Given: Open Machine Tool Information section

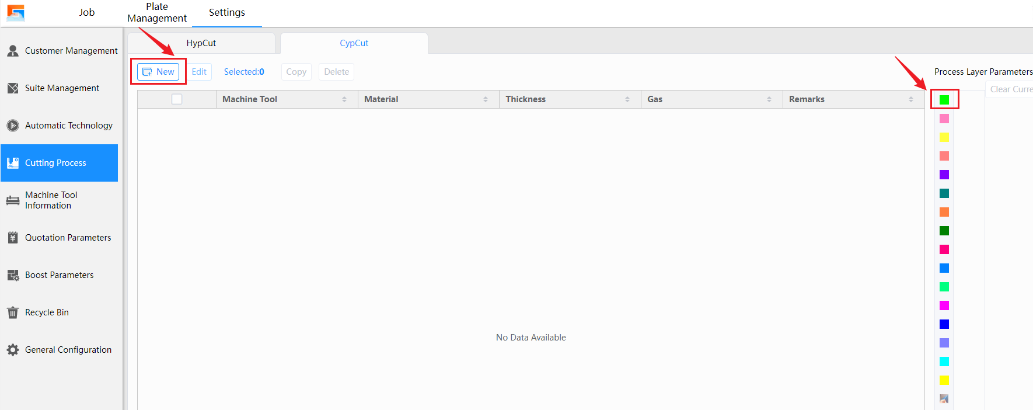Looking at the screenshot, I should click(62, 200).
